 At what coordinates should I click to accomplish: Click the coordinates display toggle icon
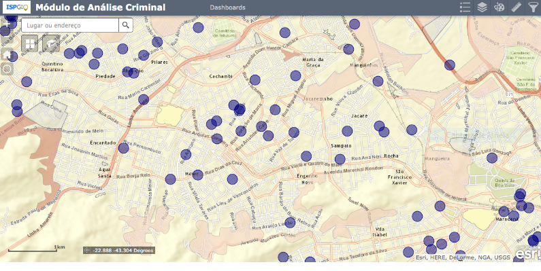click(86, 251)
